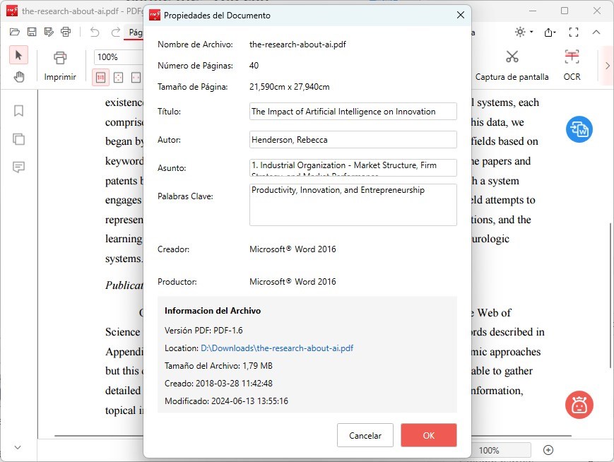Click the Save disk icon
The height and width of the screenshot is (462, 614).
coord(32,32)
